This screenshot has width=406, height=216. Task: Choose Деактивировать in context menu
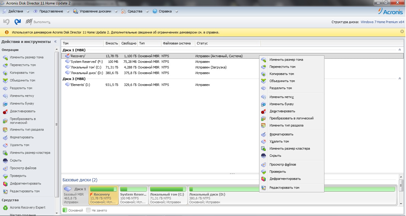pos(291,111)
